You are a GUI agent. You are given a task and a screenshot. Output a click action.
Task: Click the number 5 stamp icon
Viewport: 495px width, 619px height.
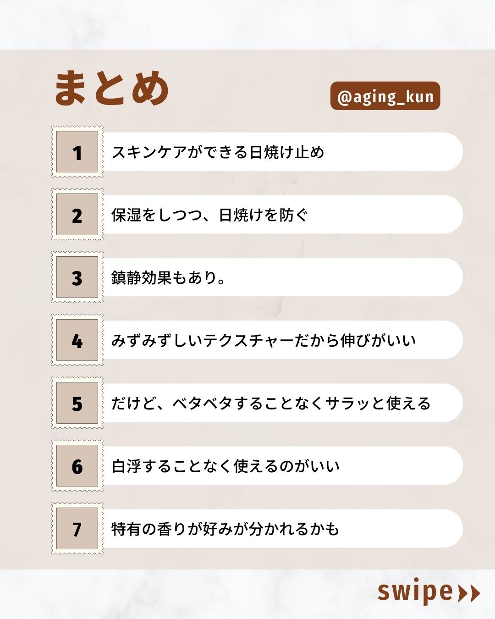point(77,403)
